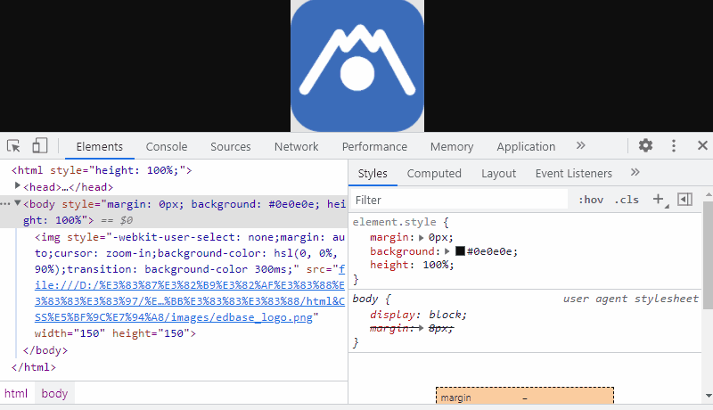Open the Memory tab
This screenshot has width=713, height=410.
point(452,146)
